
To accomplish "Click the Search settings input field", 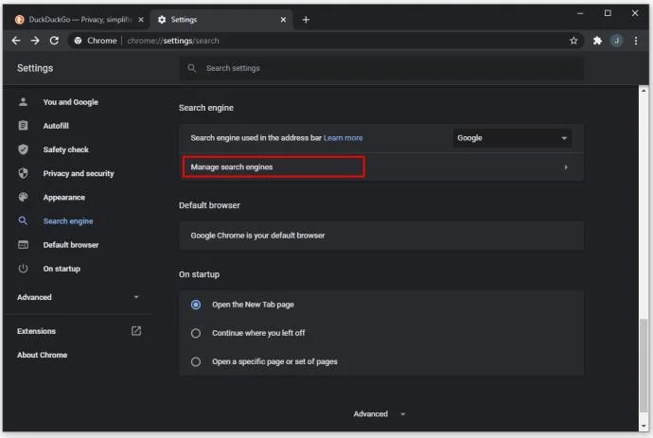I will (x=381, y=68).
